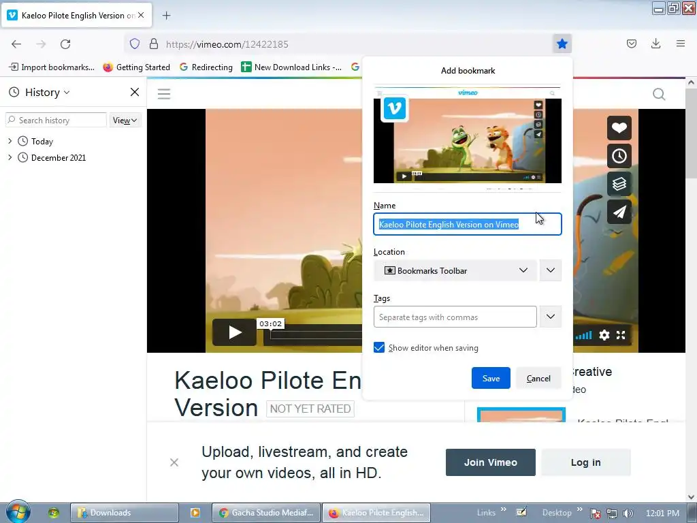Go forward to the next page

(x=41, y=44)
